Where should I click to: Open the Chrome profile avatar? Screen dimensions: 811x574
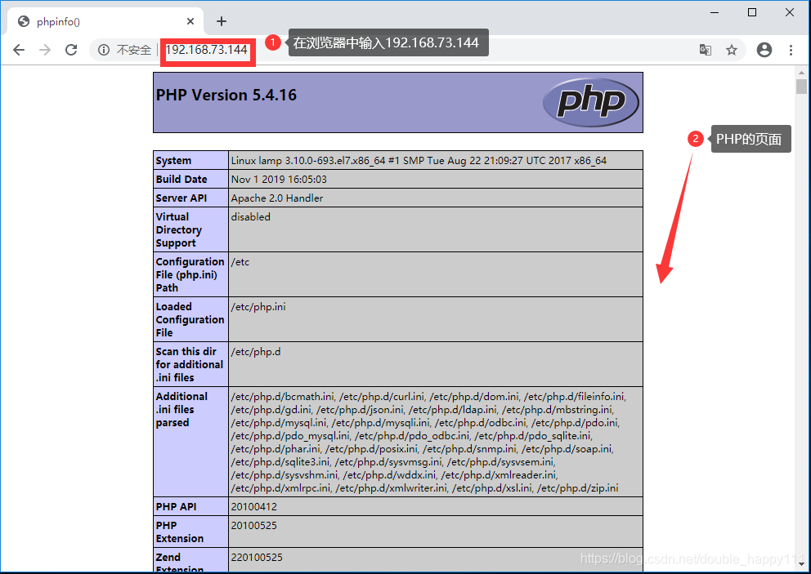[x=764, y=50]
